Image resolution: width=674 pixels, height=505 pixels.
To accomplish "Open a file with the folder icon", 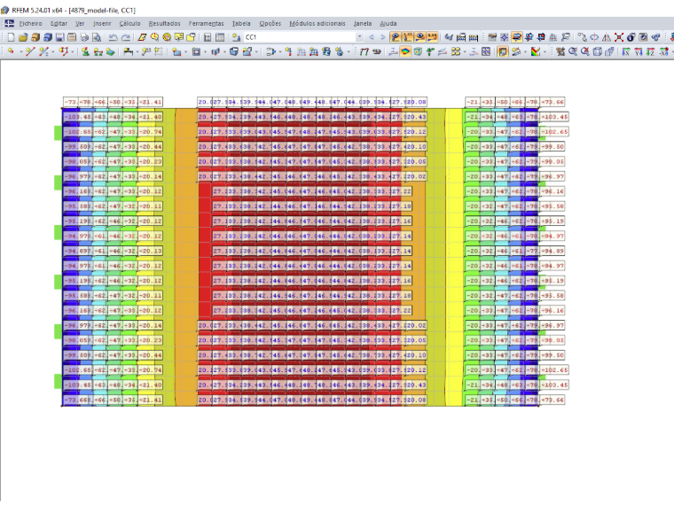I will 23,37.
